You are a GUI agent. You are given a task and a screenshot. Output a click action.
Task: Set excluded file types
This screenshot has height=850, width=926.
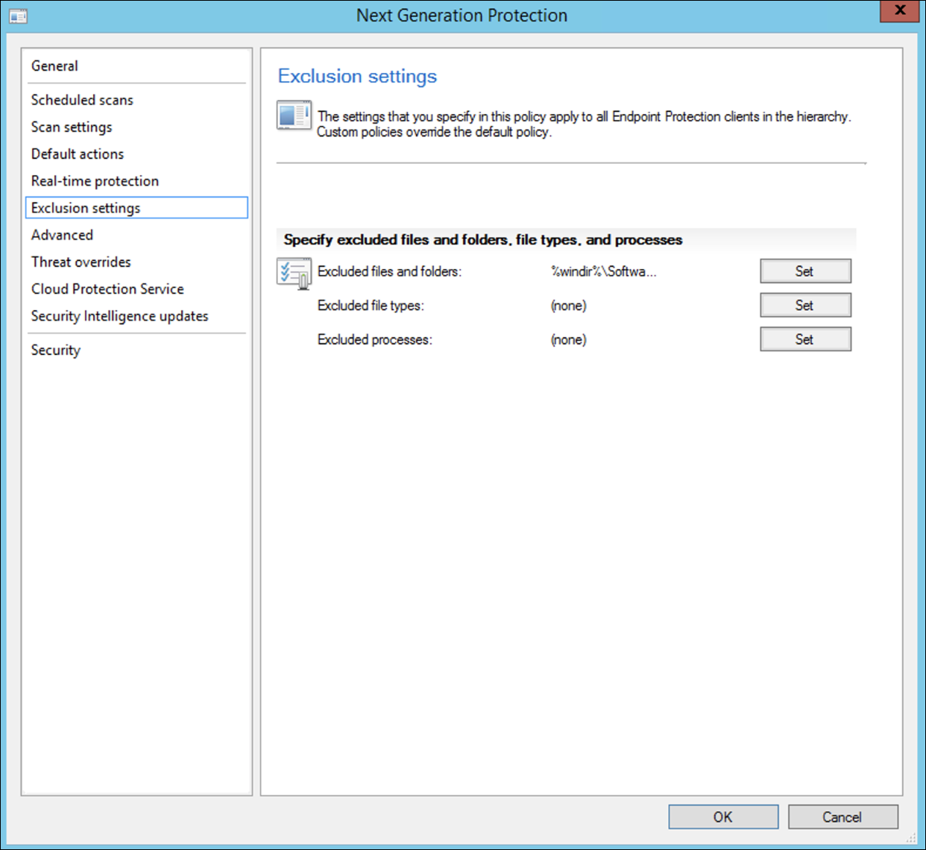(x=804, y=306)
